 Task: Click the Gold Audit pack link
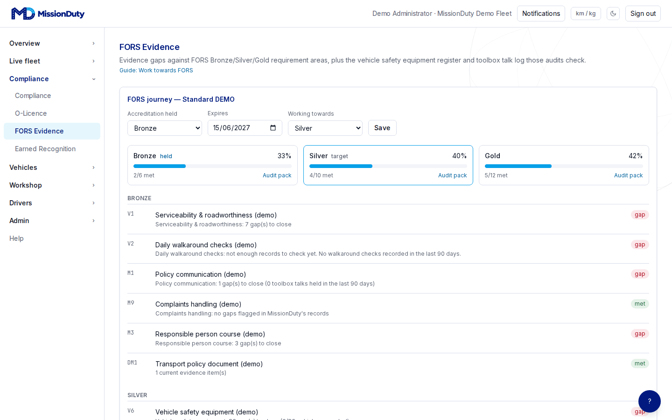pos(628,175)
